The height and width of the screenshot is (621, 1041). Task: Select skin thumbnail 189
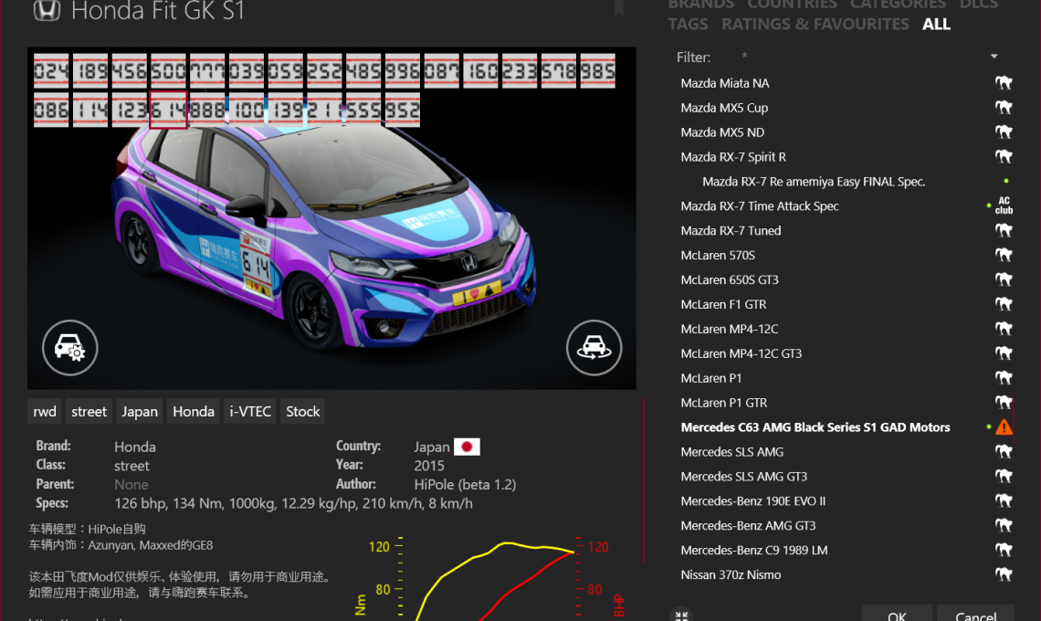pos(90,71)
